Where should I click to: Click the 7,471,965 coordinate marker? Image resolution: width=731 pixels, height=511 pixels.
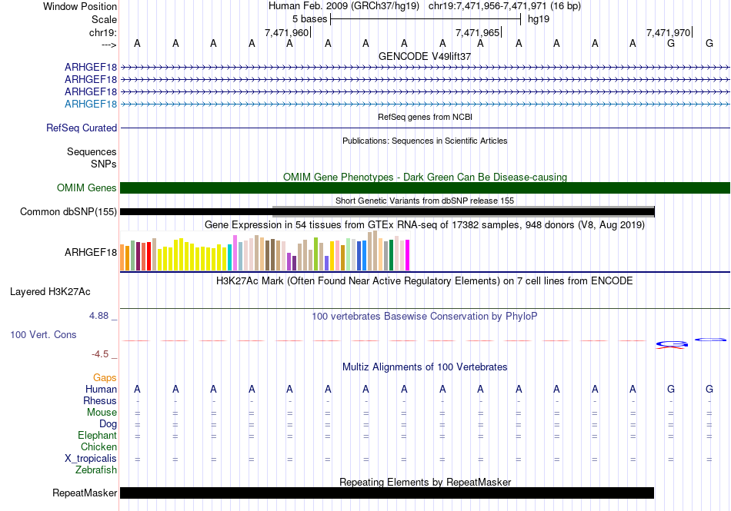(477, 32)
